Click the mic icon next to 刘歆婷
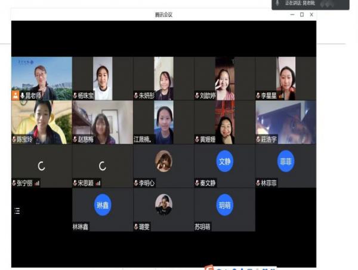 click(x=197, y=96)
